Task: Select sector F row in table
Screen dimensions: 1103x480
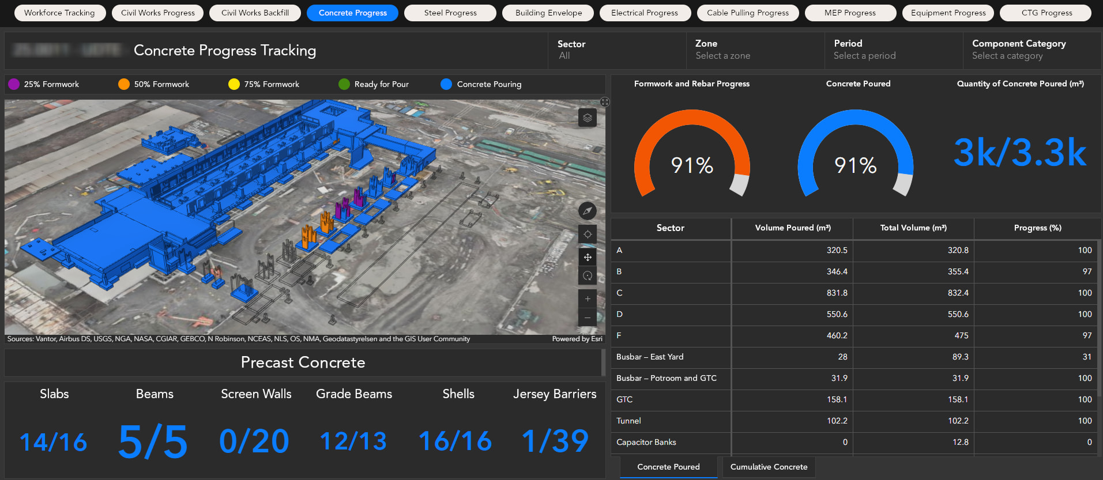Action: (x=854, y=335)
